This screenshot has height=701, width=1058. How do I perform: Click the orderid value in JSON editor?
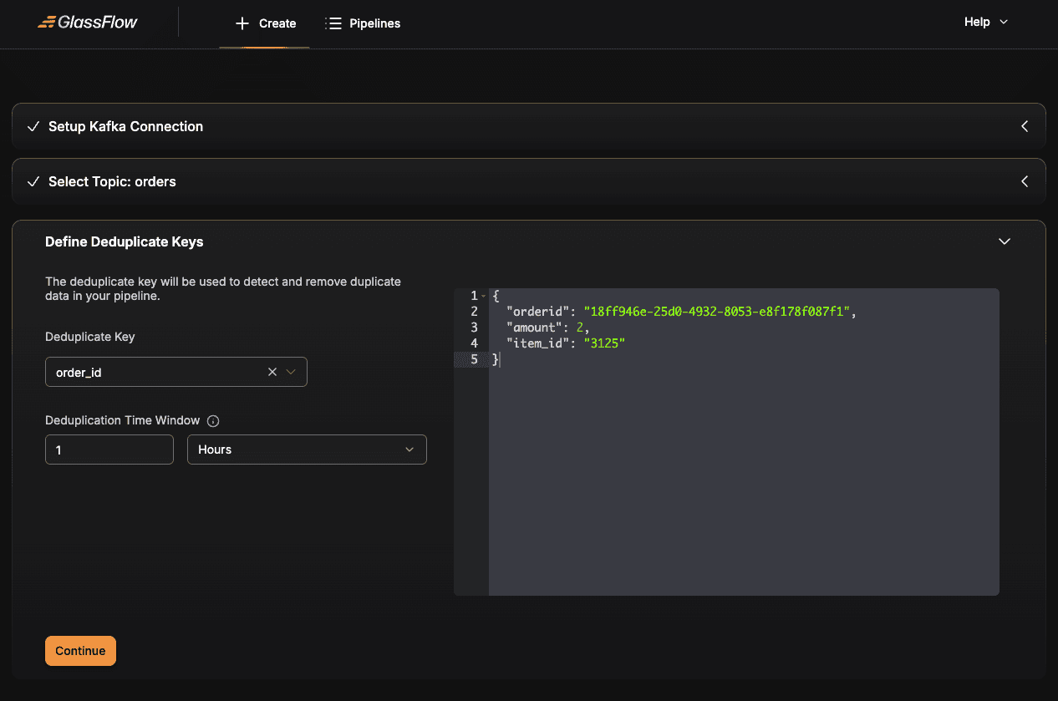tap(716, 312)
